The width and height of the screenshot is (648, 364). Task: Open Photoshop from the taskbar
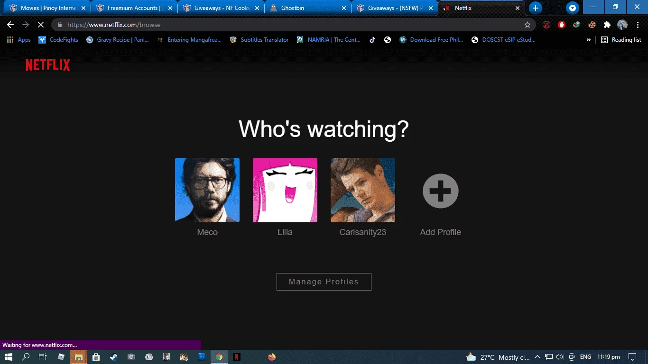(x=202, y=357)
